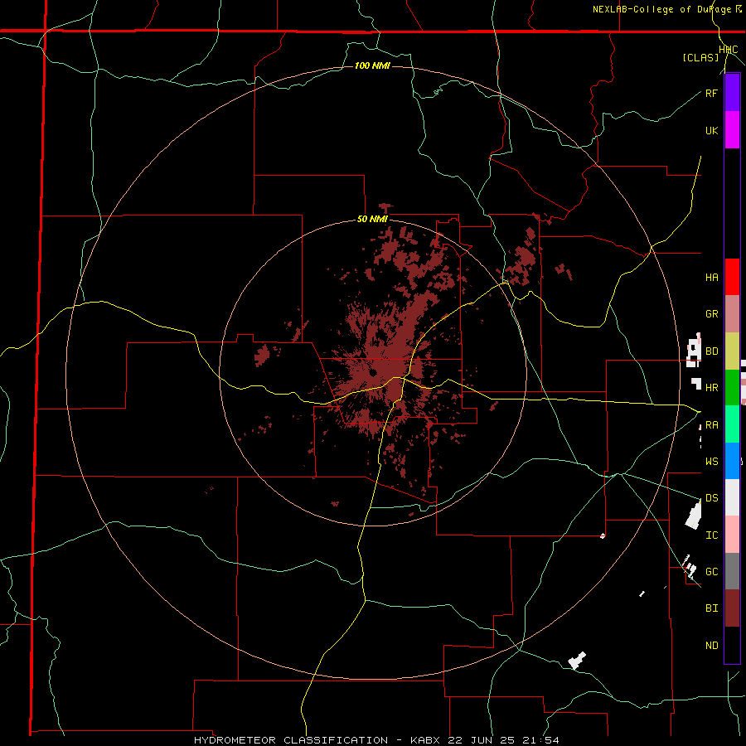Viewport: 746px width, 746px height.
Task: Click the magenta UK color swatch
Action: [x=732, y=130]
